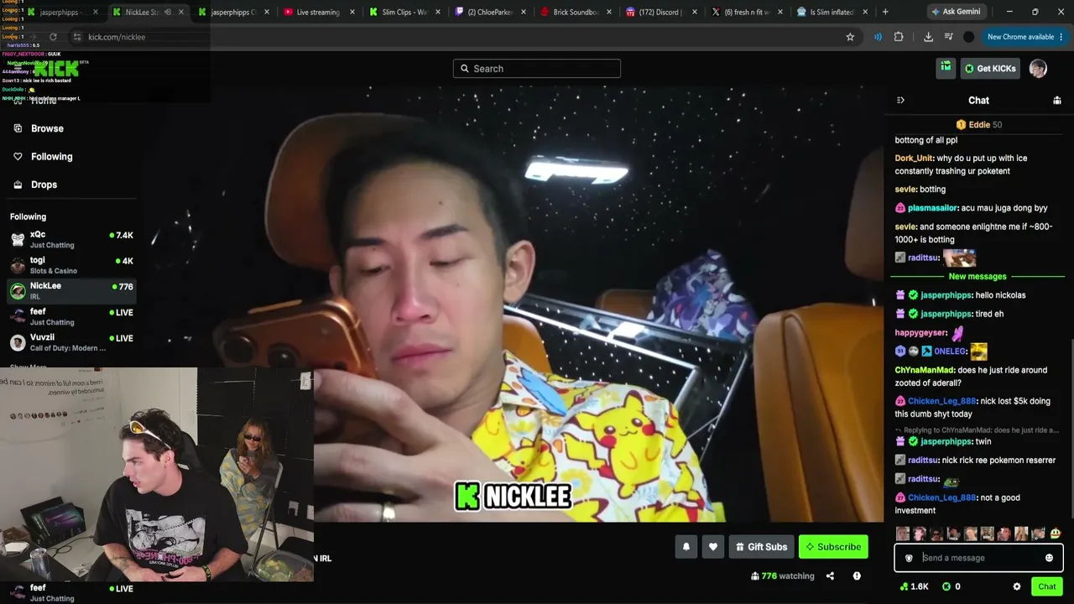1074x604 pixels.
Task: Click ChYnaManMad username in chat
Action: pos(924,370)
